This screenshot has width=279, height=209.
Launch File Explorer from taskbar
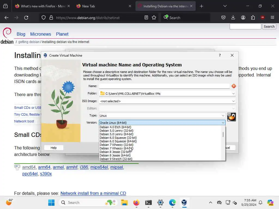click(x=124, y=202)
